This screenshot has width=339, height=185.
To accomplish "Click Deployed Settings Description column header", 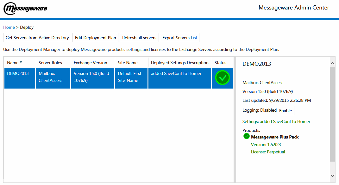I will click(x=180, y=63).
